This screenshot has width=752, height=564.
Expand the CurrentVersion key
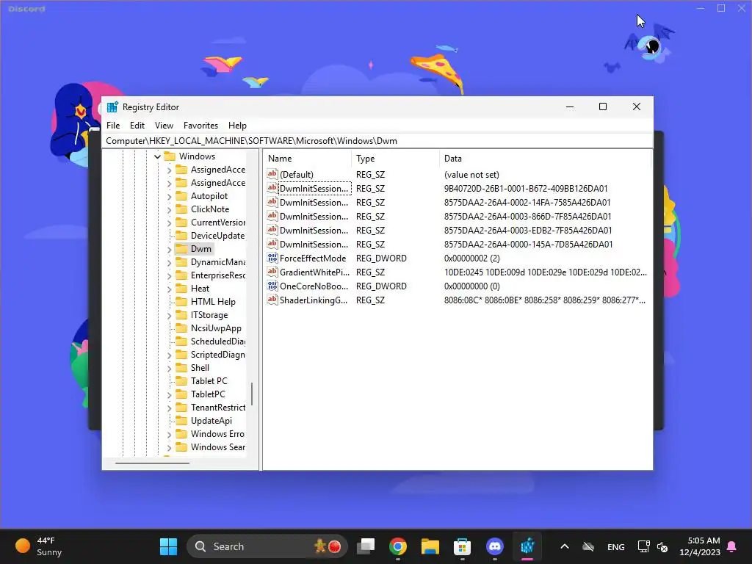pos(170,223)
